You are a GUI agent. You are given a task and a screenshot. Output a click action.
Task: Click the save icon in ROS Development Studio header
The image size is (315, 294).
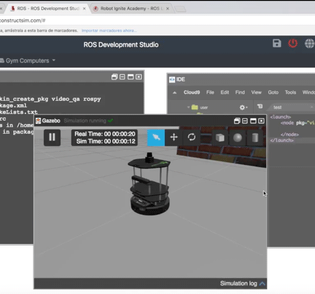(277, 43)
